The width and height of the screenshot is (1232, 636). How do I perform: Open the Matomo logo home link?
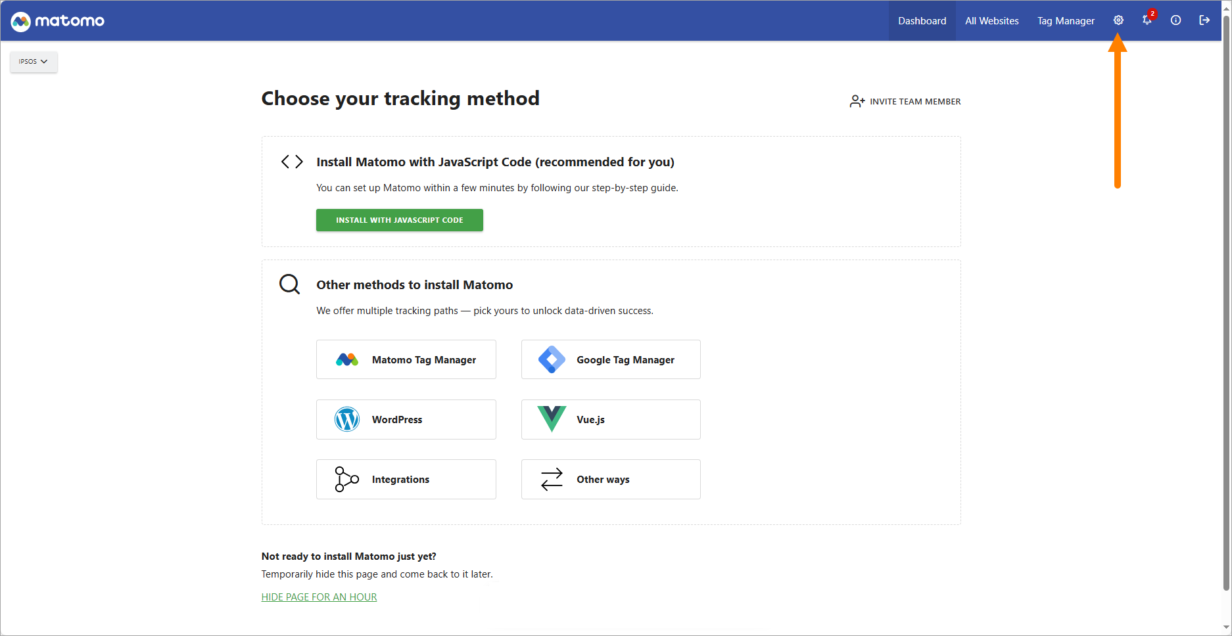(x=58, y=21)
